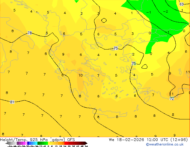Pick the bright yellow legend swatch above 0
The width and height of the screenshot is (190, 147).
[x=49, y=143]
